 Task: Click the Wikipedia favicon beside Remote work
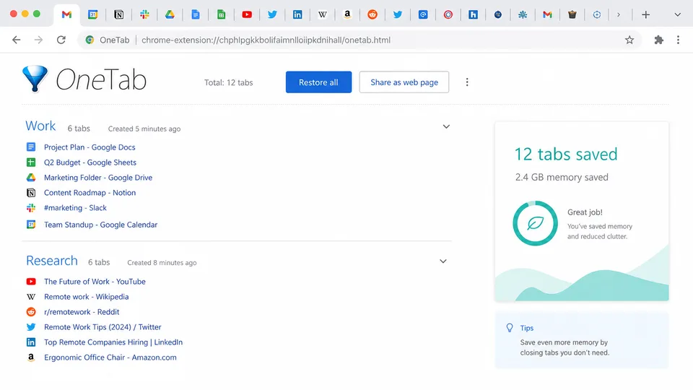click(31, 297)
